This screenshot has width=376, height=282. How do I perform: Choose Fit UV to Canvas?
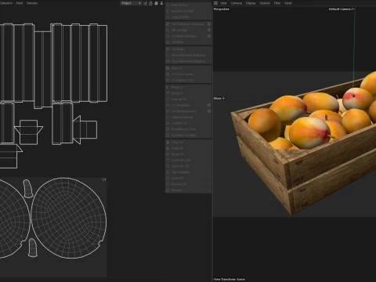[188, 74]
